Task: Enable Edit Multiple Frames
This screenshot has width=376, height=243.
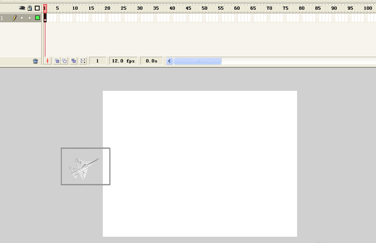Action: (74, 61)
